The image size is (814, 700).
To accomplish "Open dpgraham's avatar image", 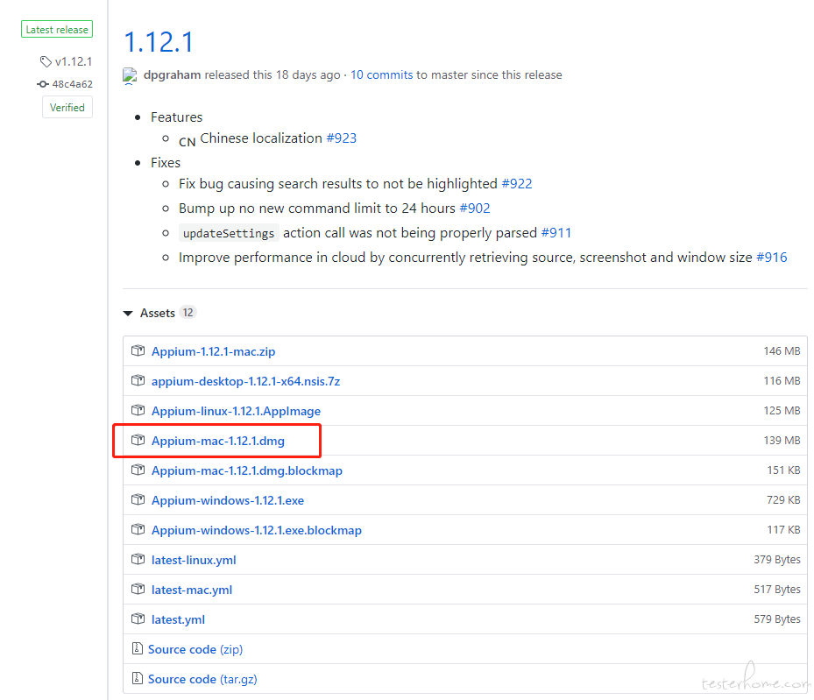I will tap(130, 75).
